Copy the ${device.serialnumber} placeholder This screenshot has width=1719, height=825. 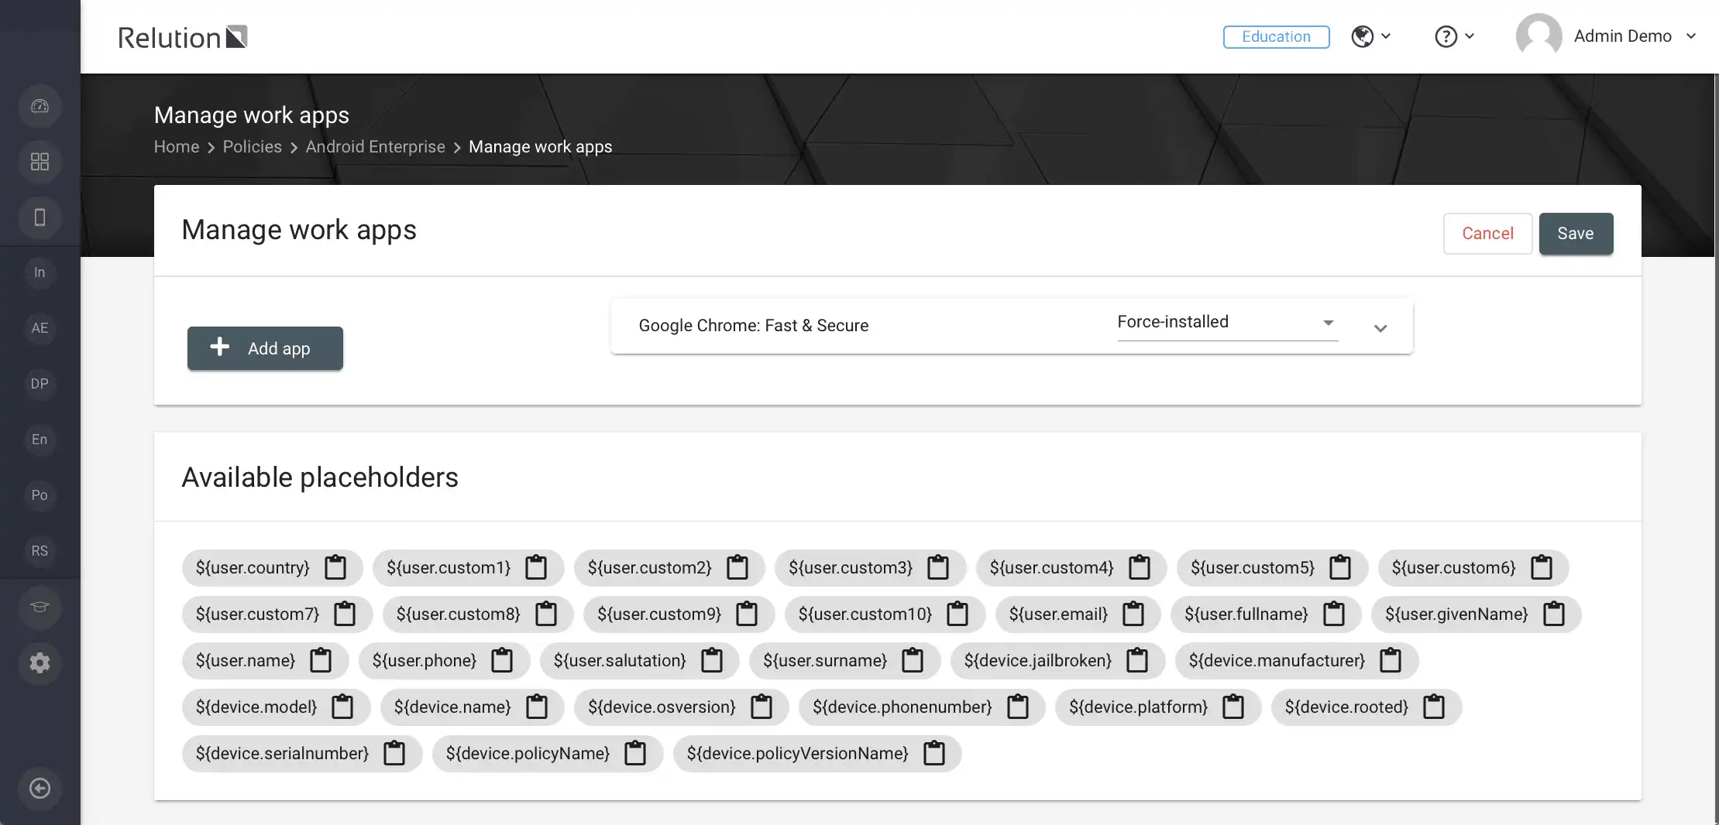click(x=394, y=753)
